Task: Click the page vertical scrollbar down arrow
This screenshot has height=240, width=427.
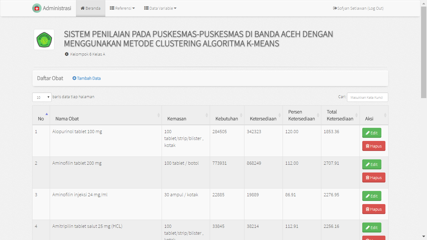Action: [424, 237]
